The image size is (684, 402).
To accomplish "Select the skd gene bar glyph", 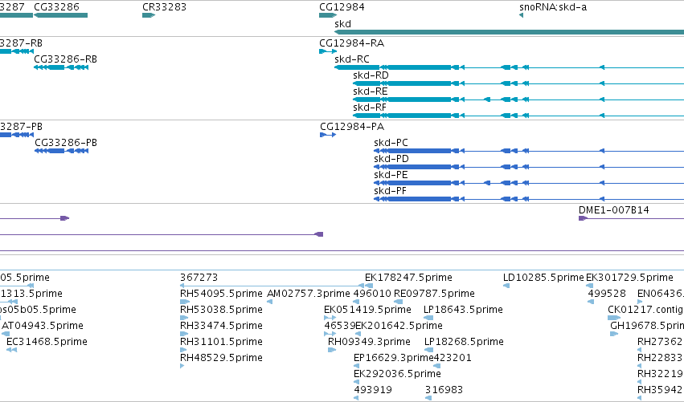I will pos(509,32).
